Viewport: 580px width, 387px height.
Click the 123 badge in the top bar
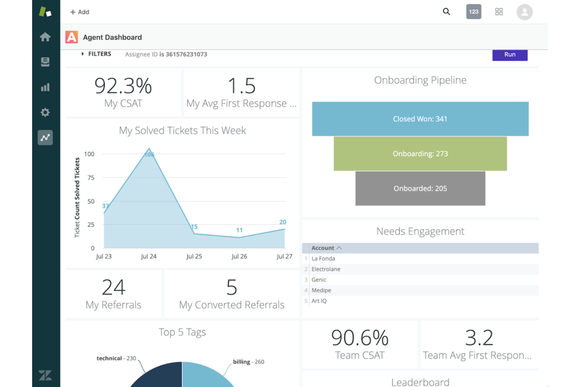(473, 11)
